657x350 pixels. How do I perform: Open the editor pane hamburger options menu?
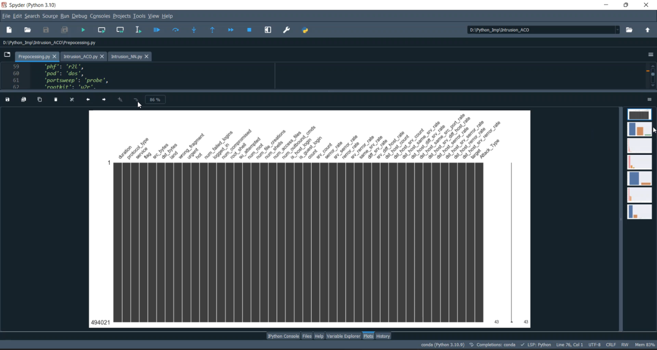click(x=650, y=55)
